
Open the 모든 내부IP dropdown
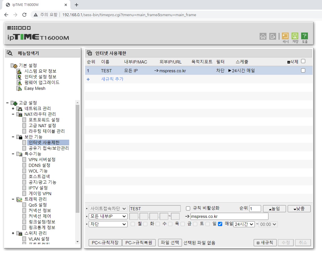pos(108,216)
